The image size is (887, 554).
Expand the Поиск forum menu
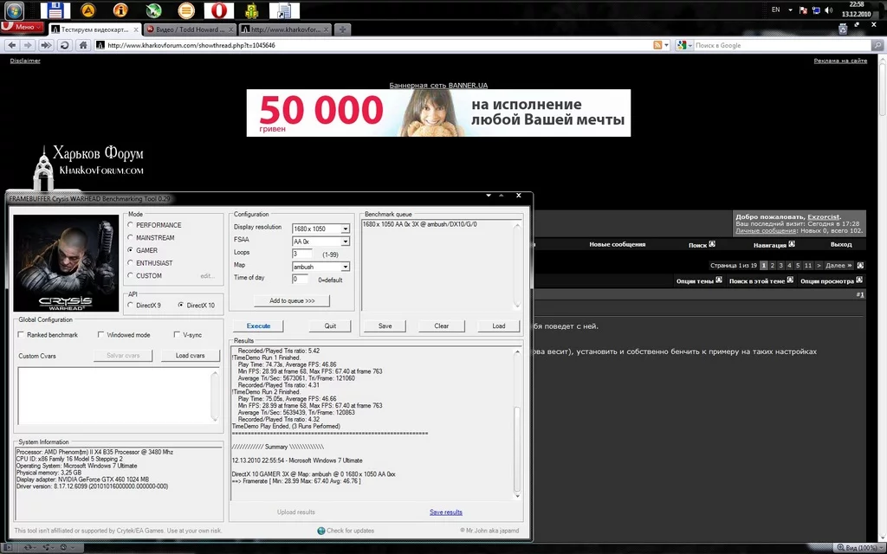click(x=702, y=245)
